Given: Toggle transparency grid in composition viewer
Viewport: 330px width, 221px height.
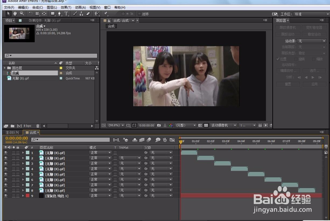Looking at the screenshot, I should tap(206, 125).
